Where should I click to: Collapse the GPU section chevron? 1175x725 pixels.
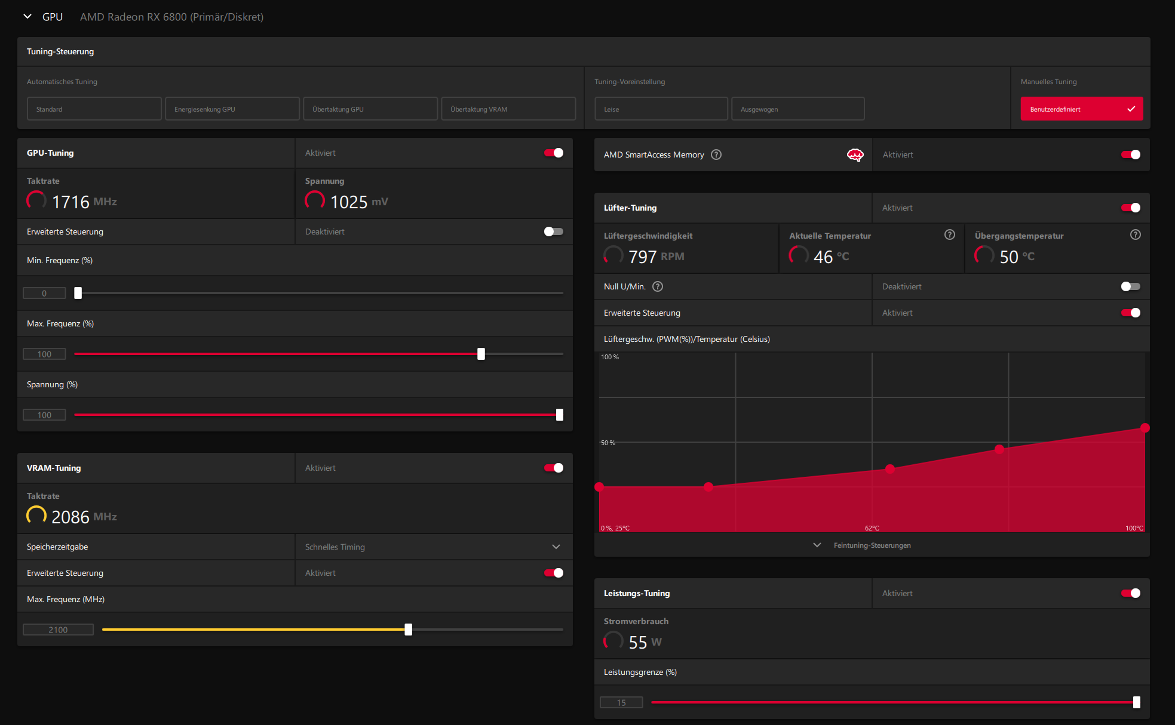27,17
